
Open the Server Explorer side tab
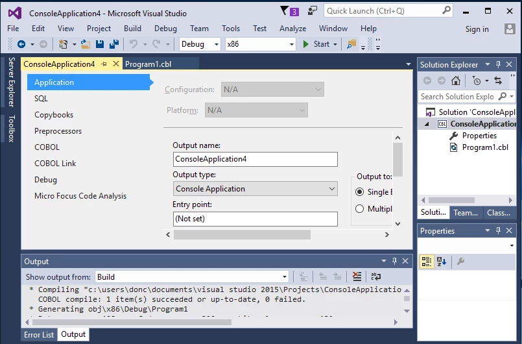11,82
